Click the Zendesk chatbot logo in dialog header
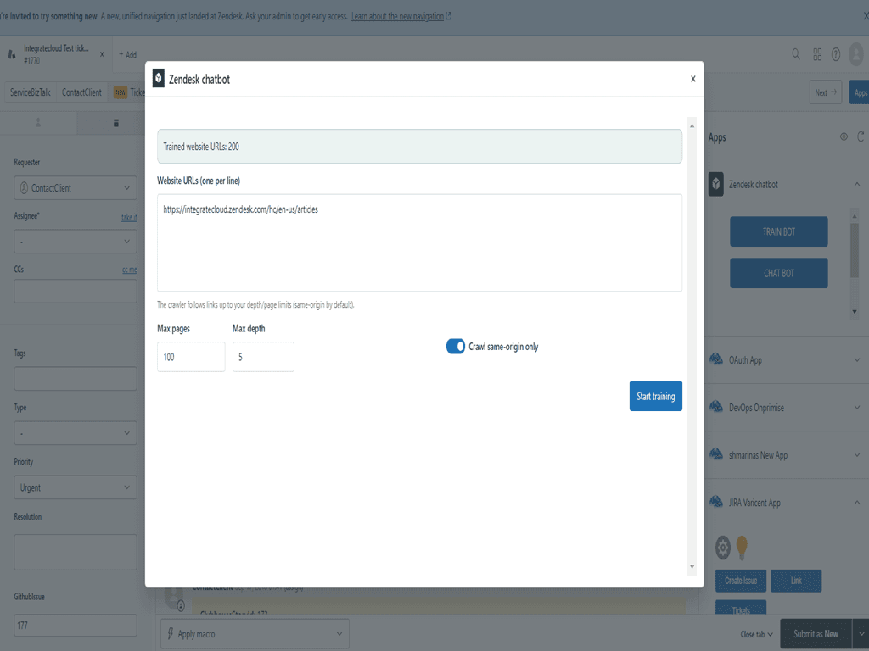Image resolution: width=869 pixels, height=651 pixels. pyautogui.click(x=159, y=79)
